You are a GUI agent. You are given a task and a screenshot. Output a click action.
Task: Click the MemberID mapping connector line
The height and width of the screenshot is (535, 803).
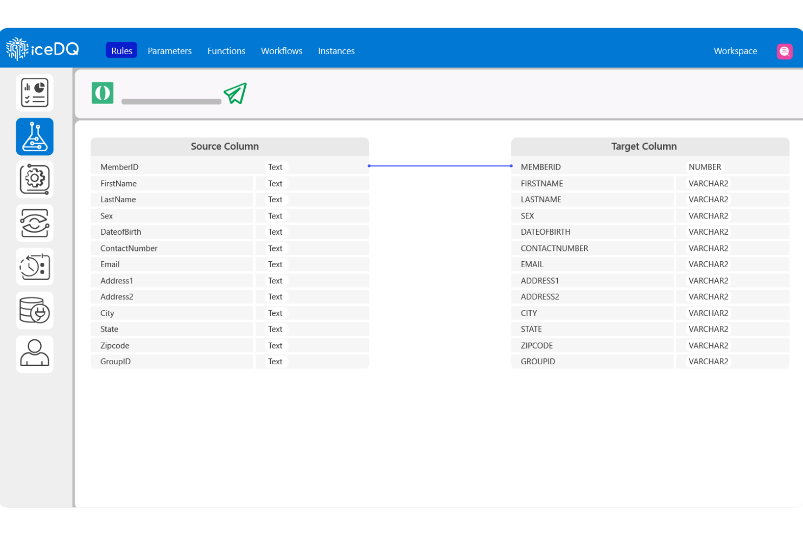[x=440, y=166]
